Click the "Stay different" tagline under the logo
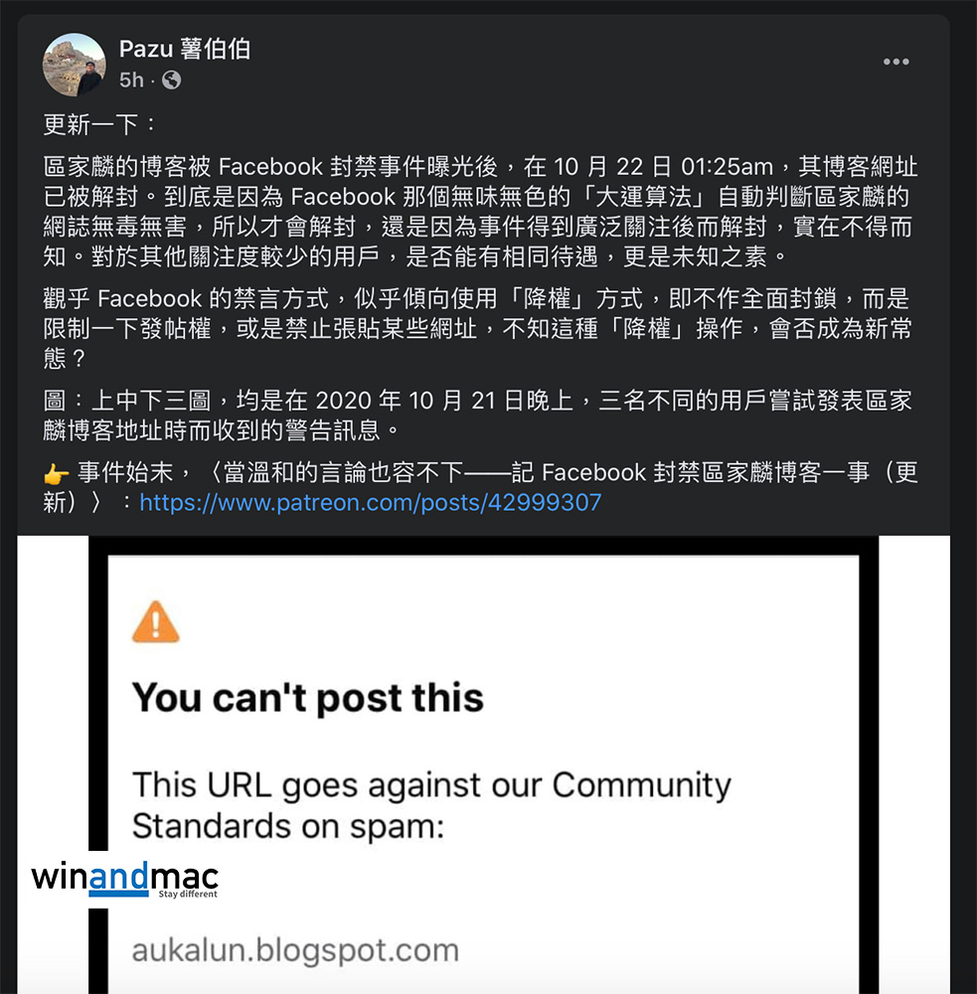This screenshot has height=994, width=977. (188, 894)
